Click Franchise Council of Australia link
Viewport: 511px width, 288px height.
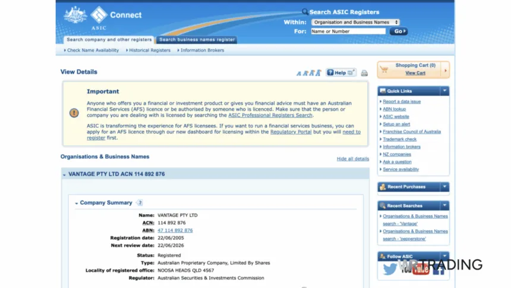[x=412, y=132]
